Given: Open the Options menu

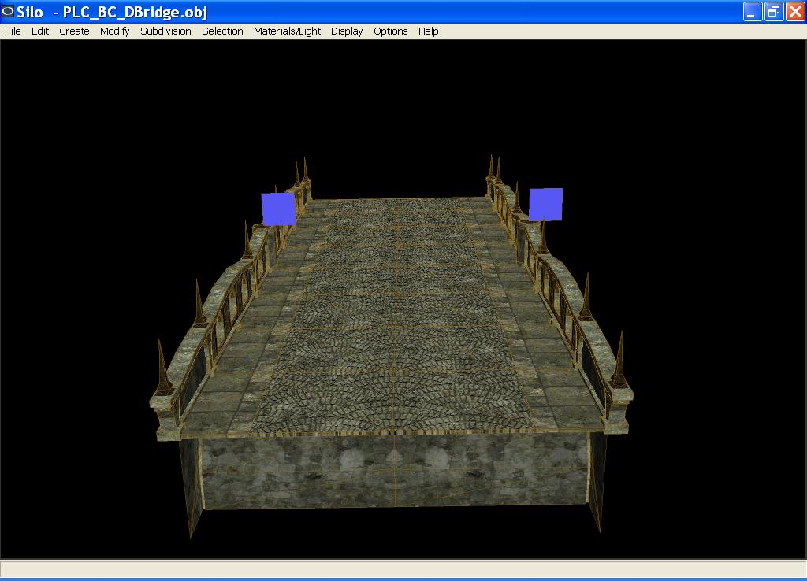Looking at the screenshot, I should [x=390, y=31].
